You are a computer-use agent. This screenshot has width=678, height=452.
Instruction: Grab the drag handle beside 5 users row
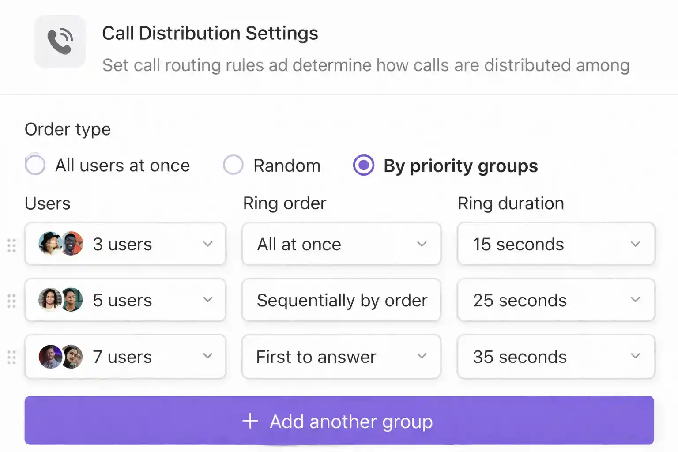click(x=11, y=301)
